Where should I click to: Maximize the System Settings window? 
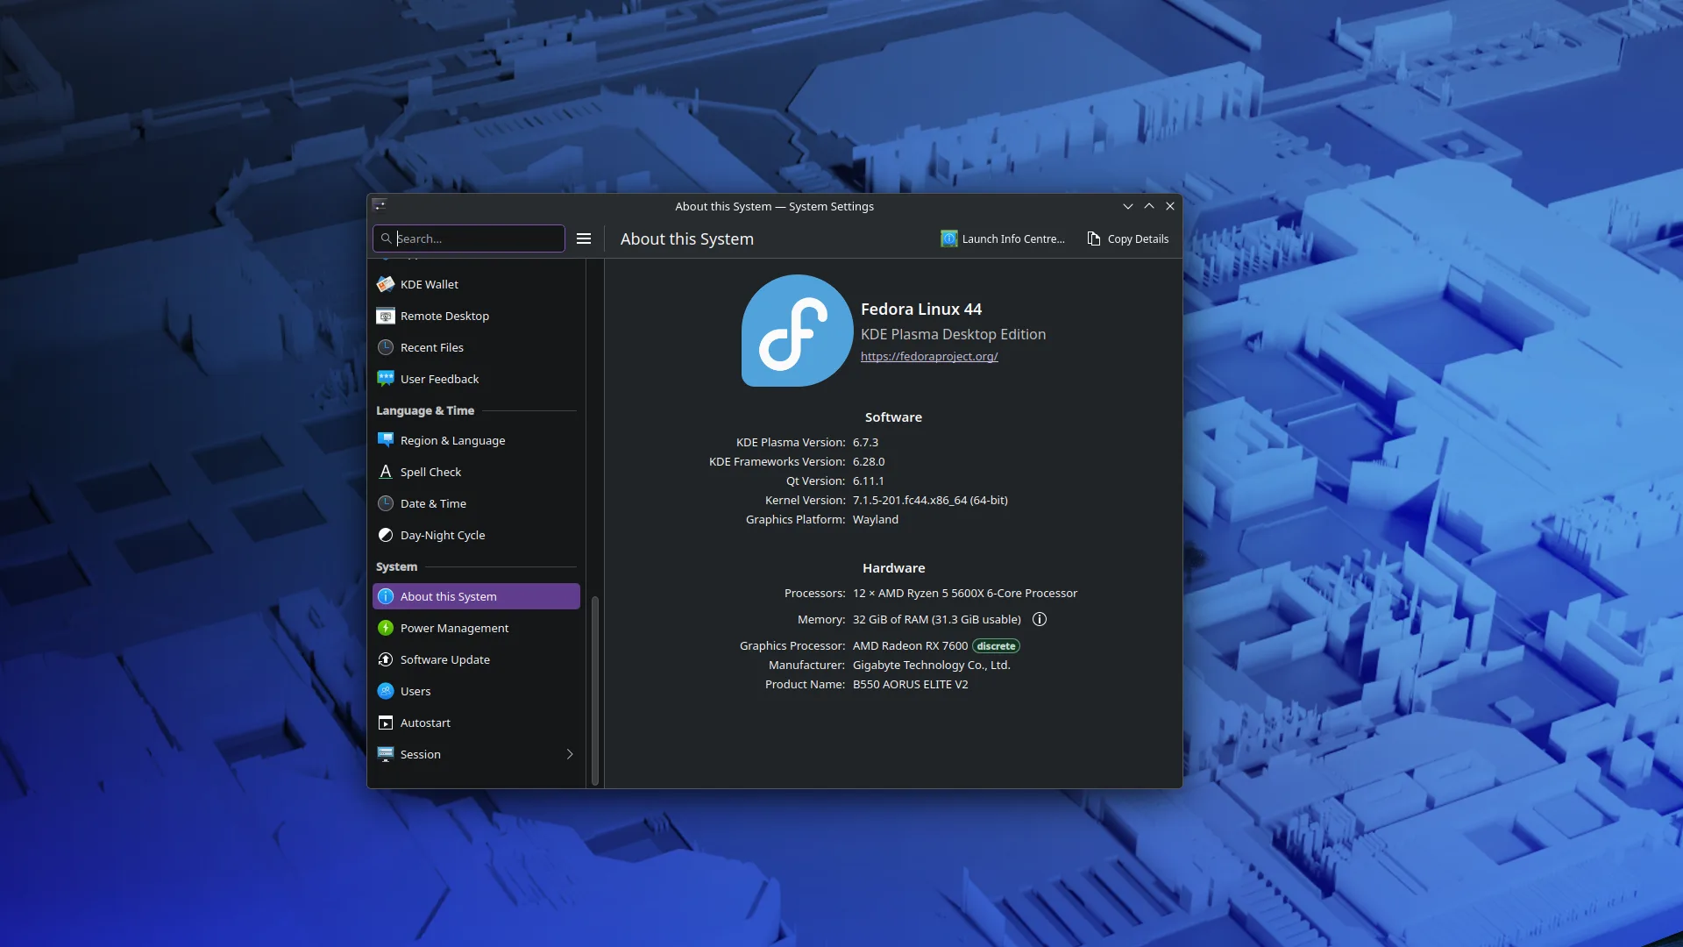click(1149, 206)
